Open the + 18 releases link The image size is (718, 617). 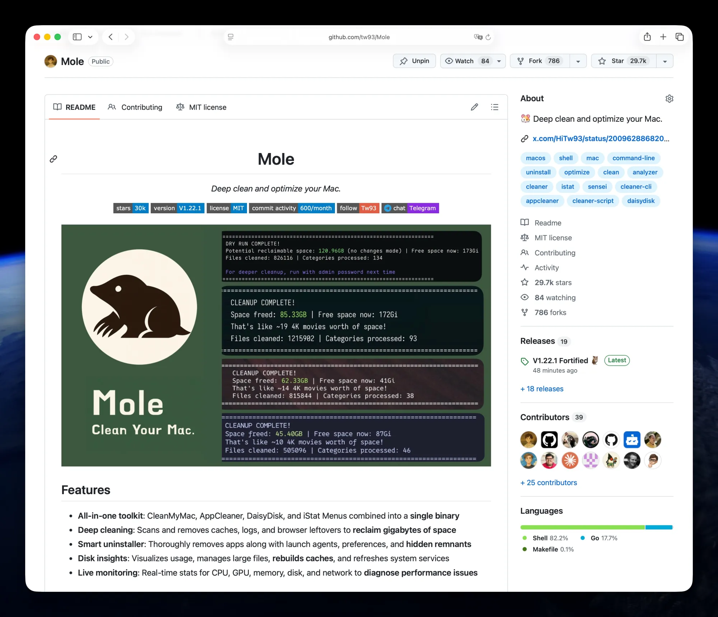pos(542,389)
